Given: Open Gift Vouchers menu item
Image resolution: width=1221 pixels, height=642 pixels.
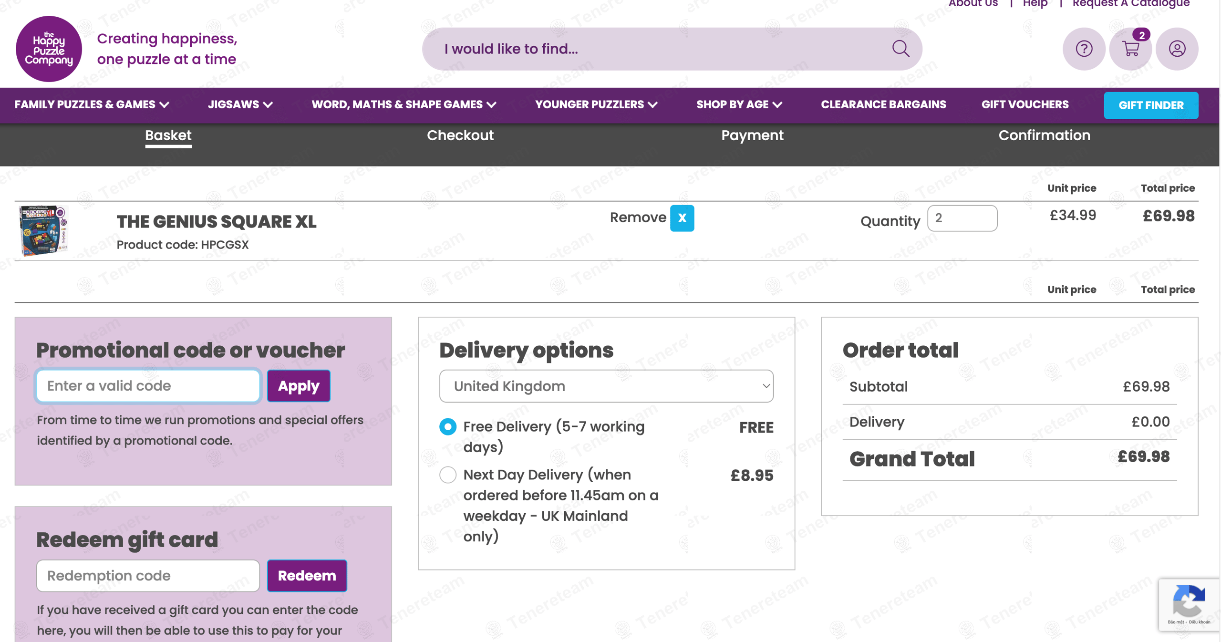Looking at the screenshot, I should click(x=1025, y=104).
